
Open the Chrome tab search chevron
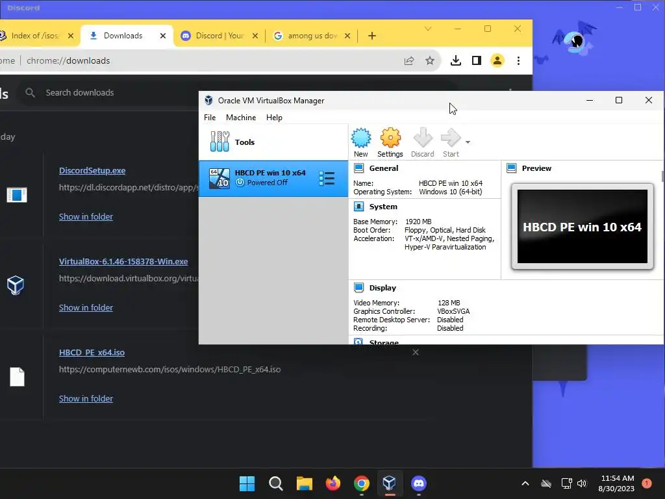coord(428,29)
